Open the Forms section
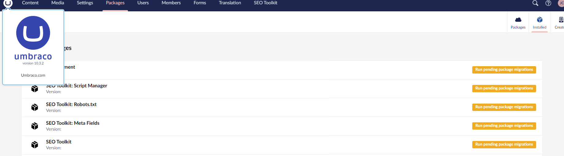The width and height of the screenshot is (564, 156). 200,3
